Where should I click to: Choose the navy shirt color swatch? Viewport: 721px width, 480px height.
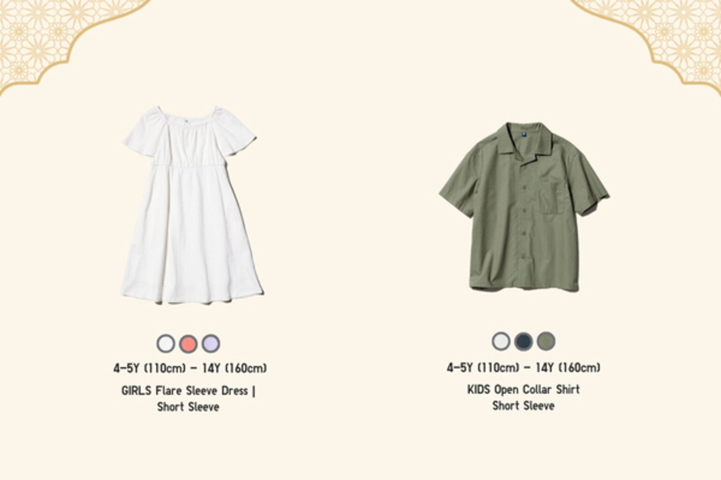click(x=523, y=341)
